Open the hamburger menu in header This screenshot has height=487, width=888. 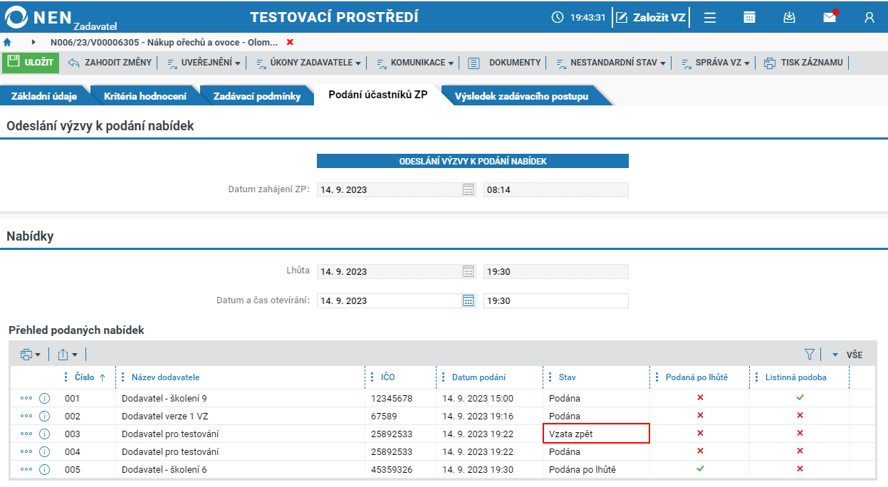pyautogui.click(x=710, y=18)
